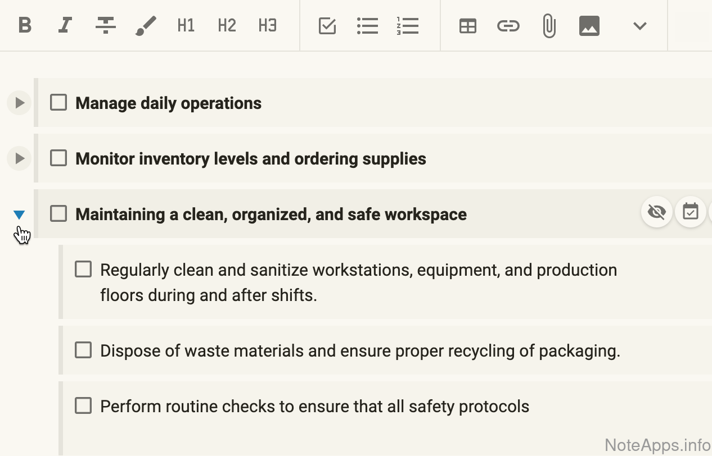Apply H1 heading style
The height and width of the screenshot is (456, 712).
point(186,26)
